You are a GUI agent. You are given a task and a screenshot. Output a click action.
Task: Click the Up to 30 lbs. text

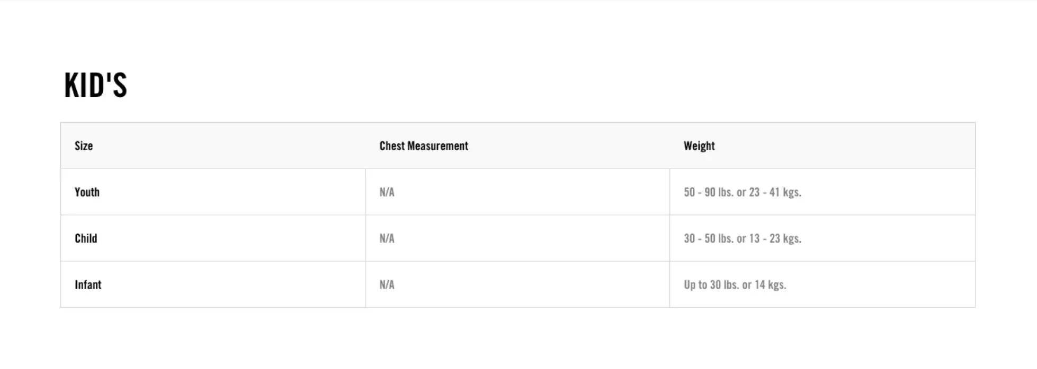pos(711,284)
